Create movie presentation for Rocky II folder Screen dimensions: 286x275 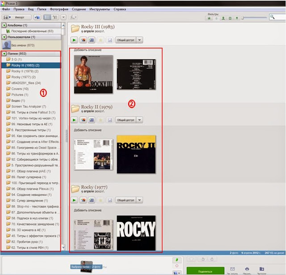(92, 120)
